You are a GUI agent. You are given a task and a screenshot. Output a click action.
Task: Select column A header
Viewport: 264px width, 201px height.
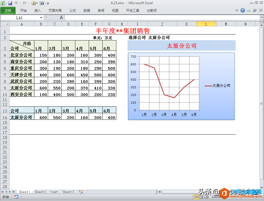[22, 24]
